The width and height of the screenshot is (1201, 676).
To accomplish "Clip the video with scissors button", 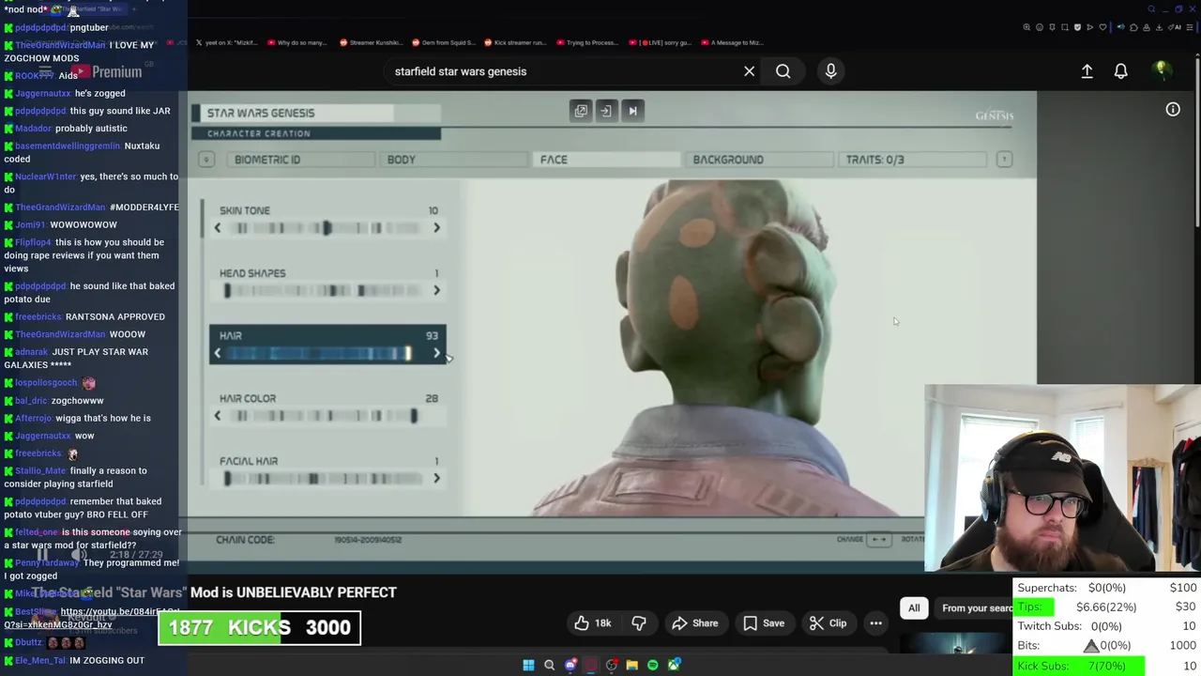I will pos(829,623).
